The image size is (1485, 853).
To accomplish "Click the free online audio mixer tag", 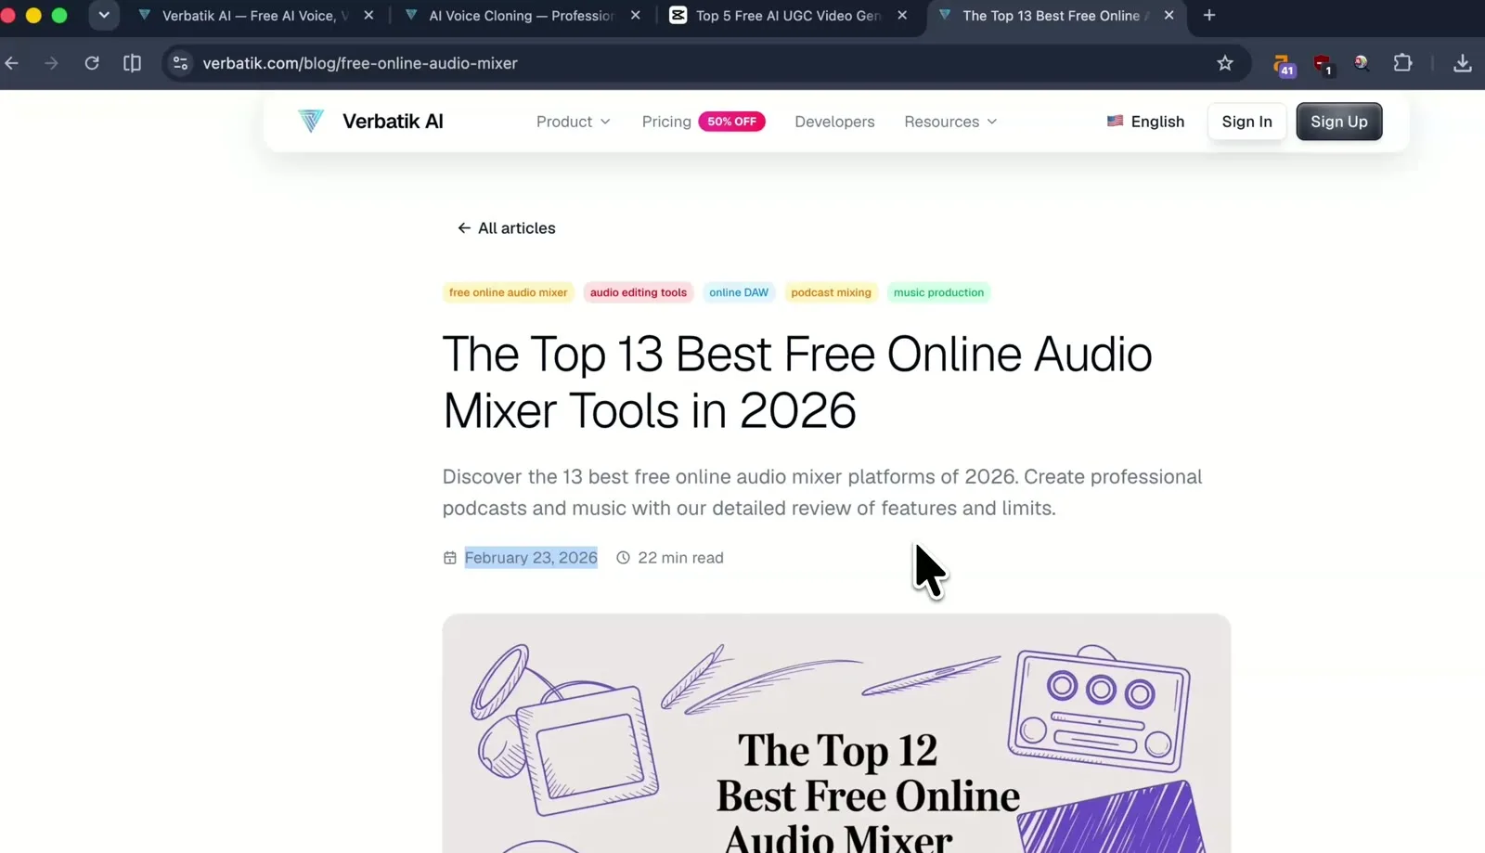I will (x=508, y=292).
